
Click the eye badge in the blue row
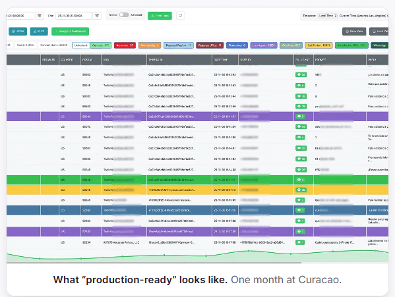click(300, 210)
